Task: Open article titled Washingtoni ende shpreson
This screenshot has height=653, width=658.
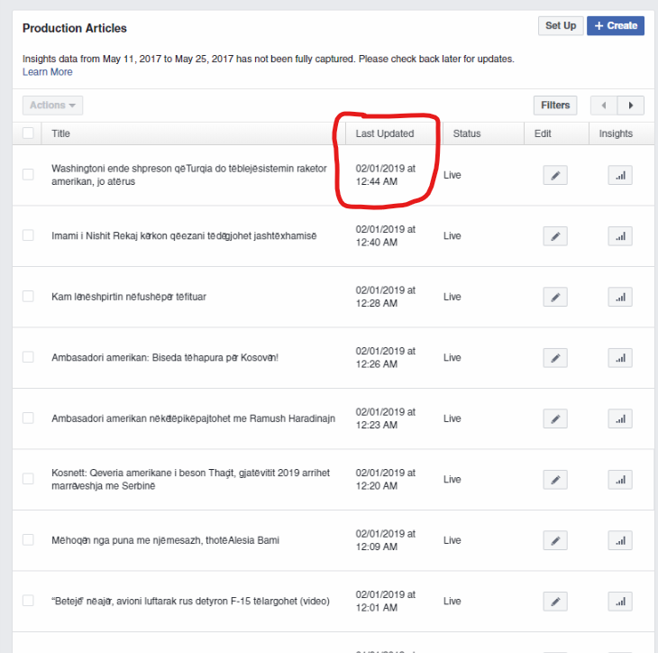Action: 189,175
